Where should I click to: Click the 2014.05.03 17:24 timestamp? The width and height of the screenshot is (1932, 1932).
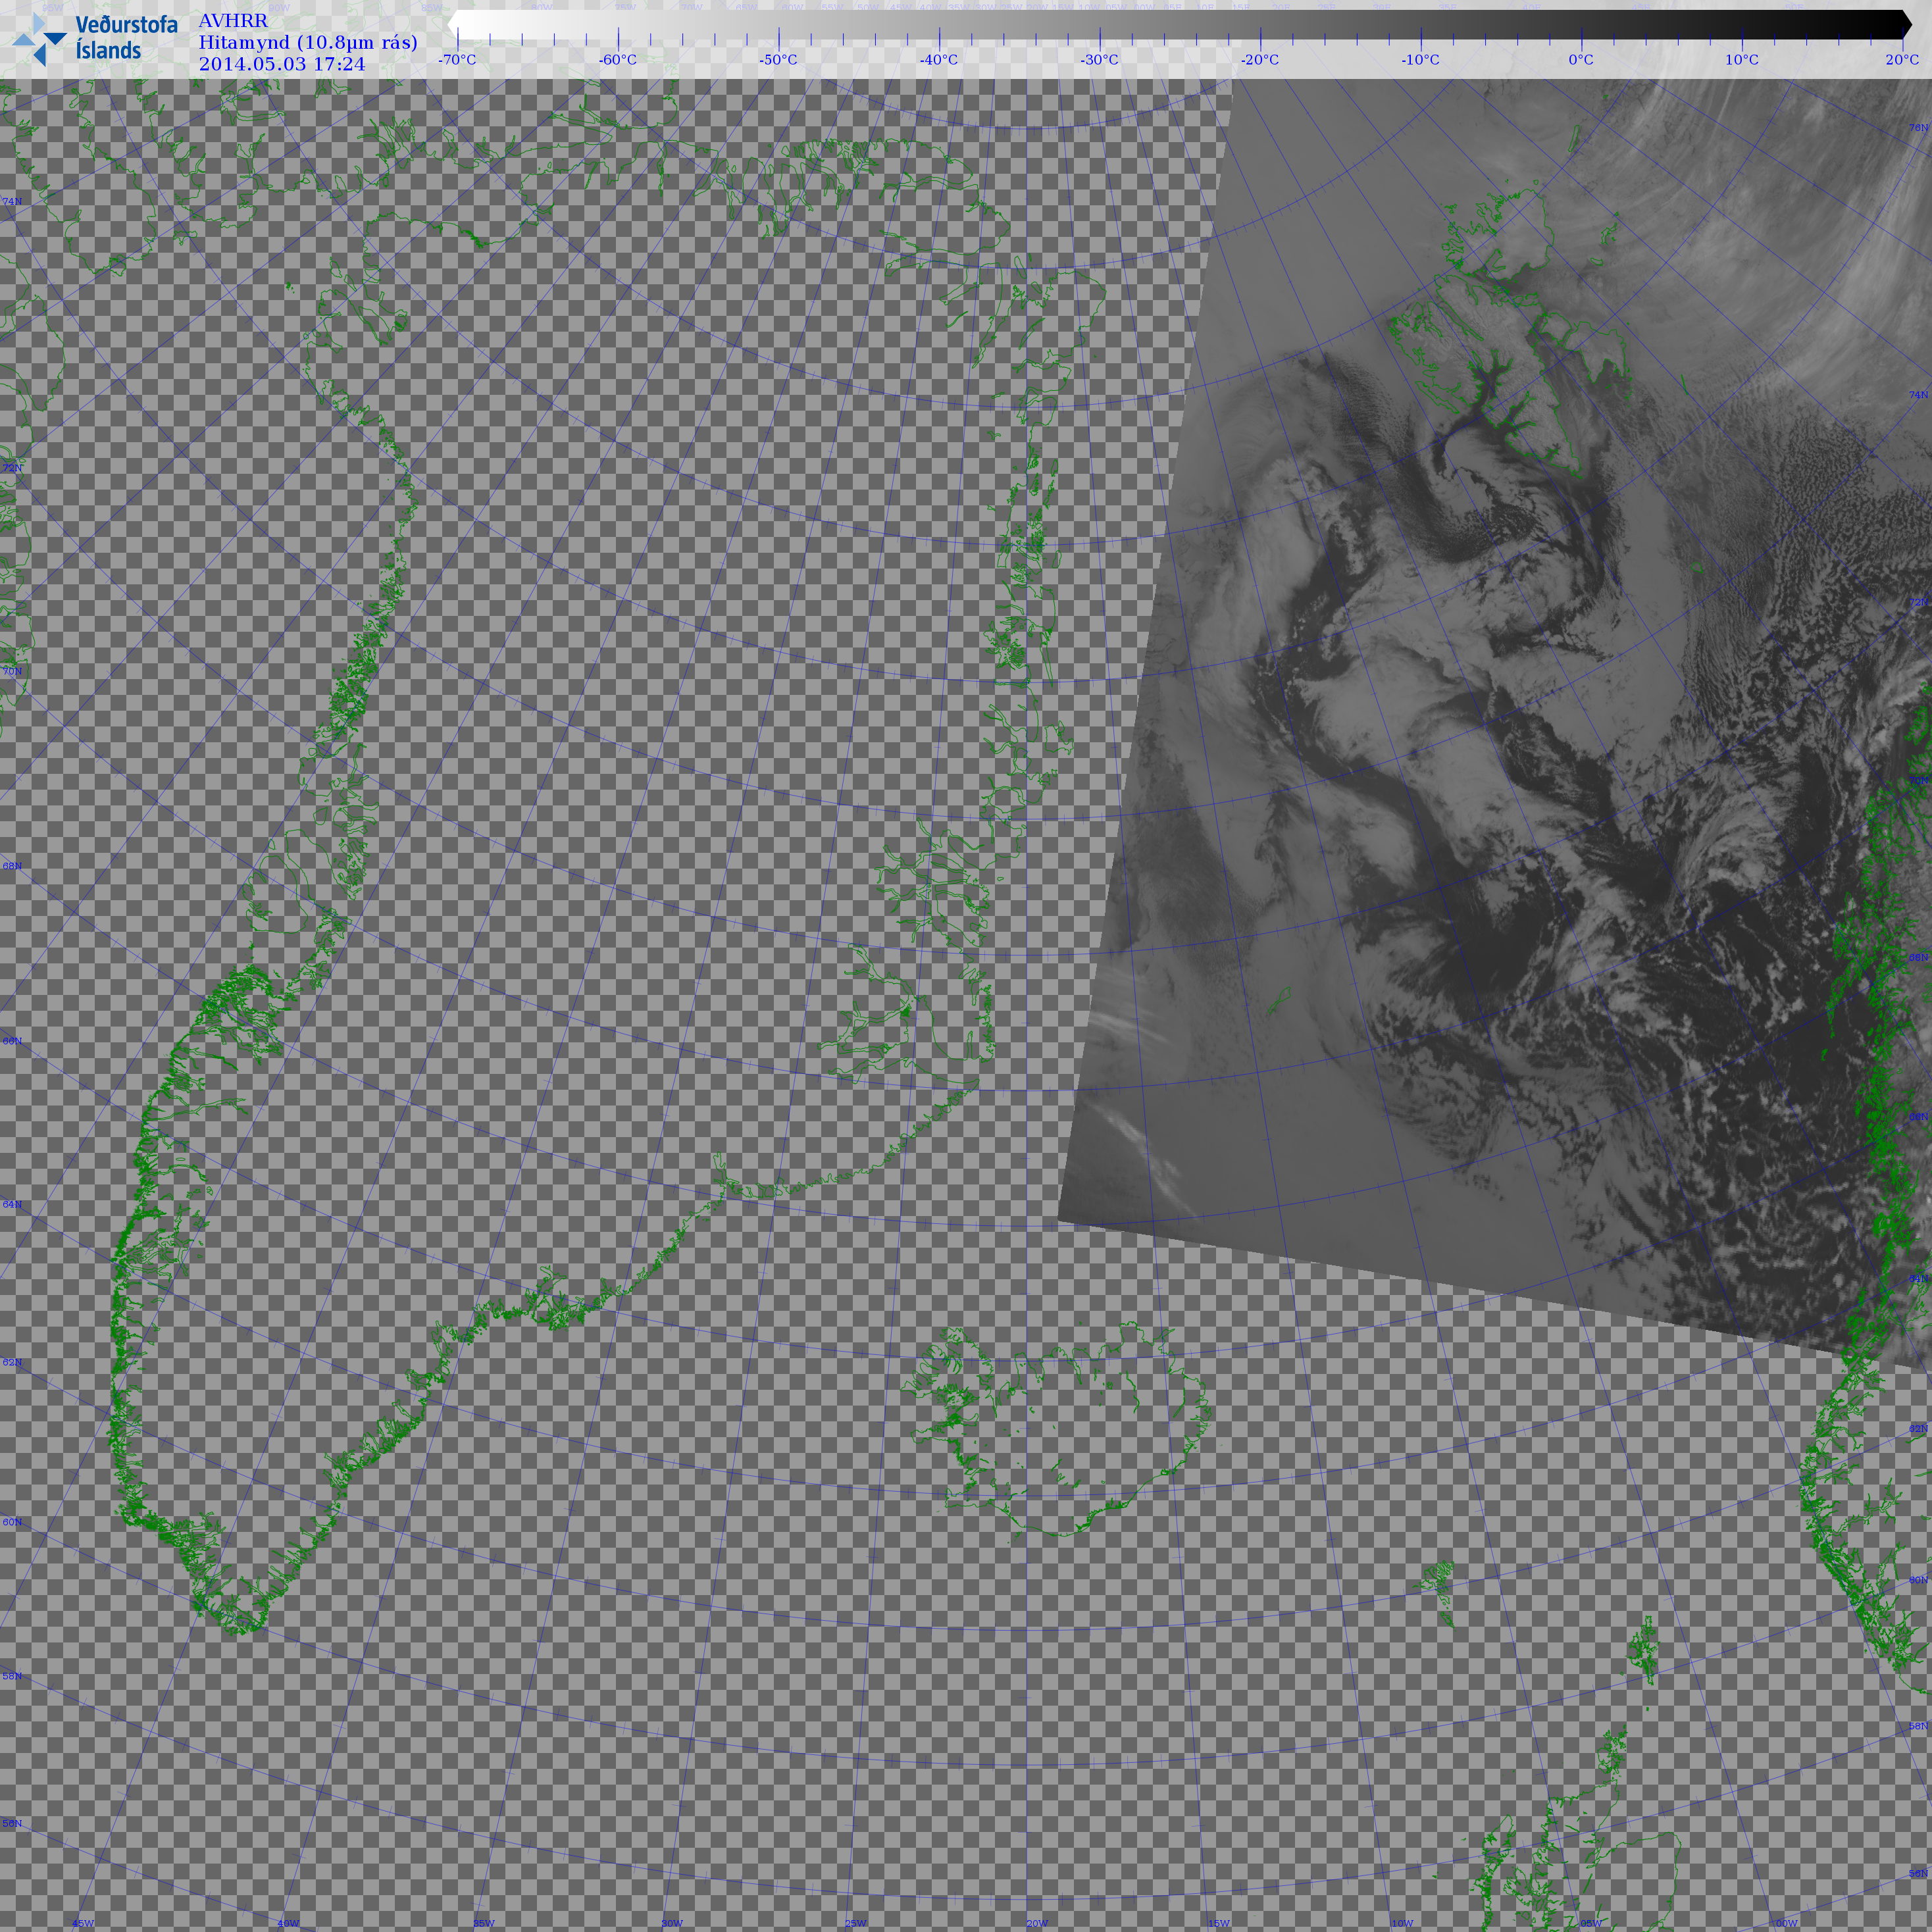[282, 64]
